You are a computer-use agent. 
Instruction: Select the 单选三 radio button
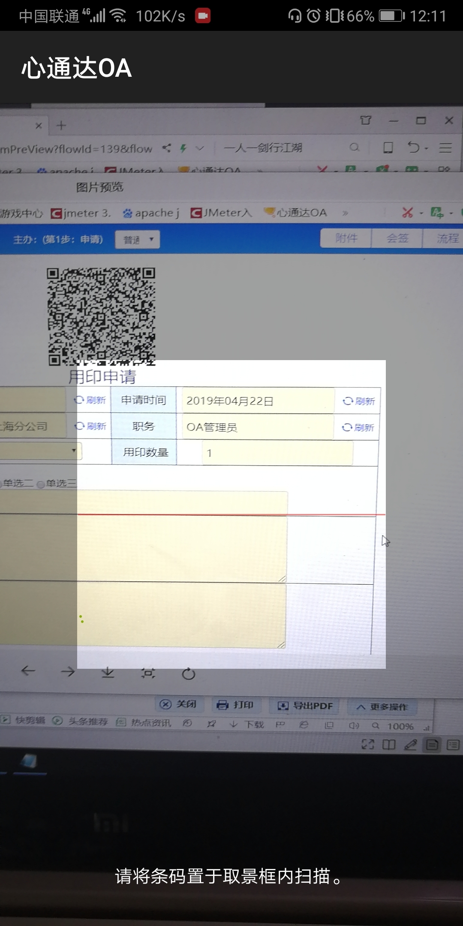tap(41, 484)
